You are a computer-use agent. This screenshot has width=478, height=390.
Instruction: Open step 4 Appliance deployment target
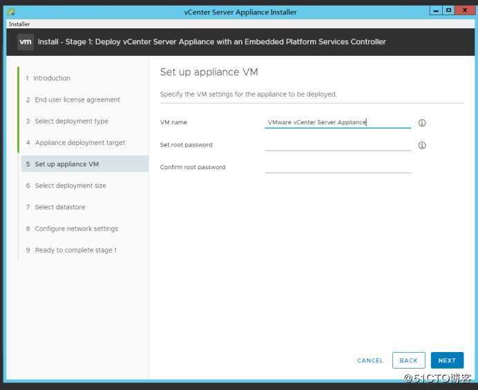pyautogui.click(x=75, y=143)
